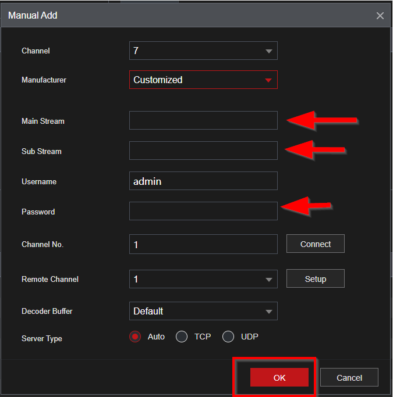Focus the Username field containing admin
The height and width of the screenshot is (397, 393).
coord(203,181)
